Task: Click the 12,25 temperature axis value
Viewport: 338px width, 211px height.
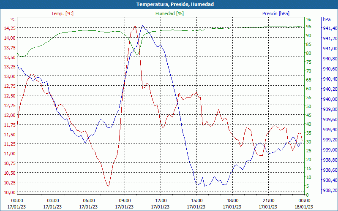Action: pyautogui.click(x=10, y=105)
